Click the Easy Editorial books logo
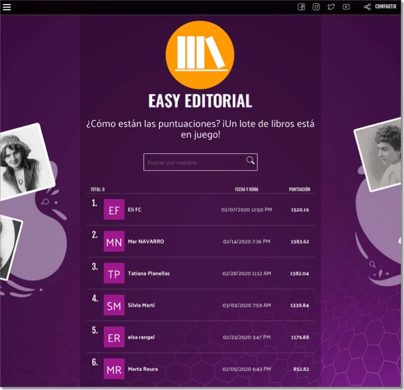Viewport: 404px width, 390px height. click(x=200, y=54)
